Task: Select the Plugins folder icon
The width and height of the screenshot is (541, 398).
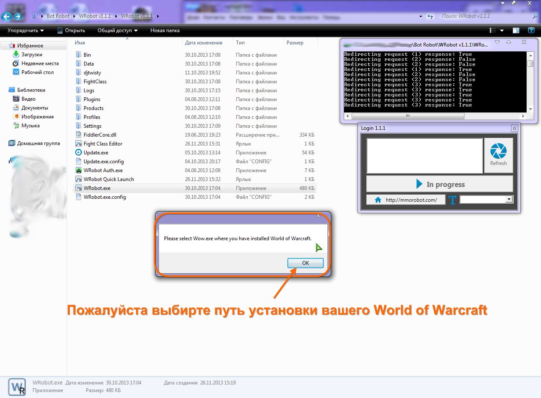Action: (x=79, y=99)
